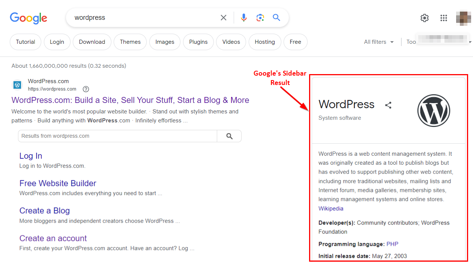Open the Log In sitelink

click(x=31, y=156)
